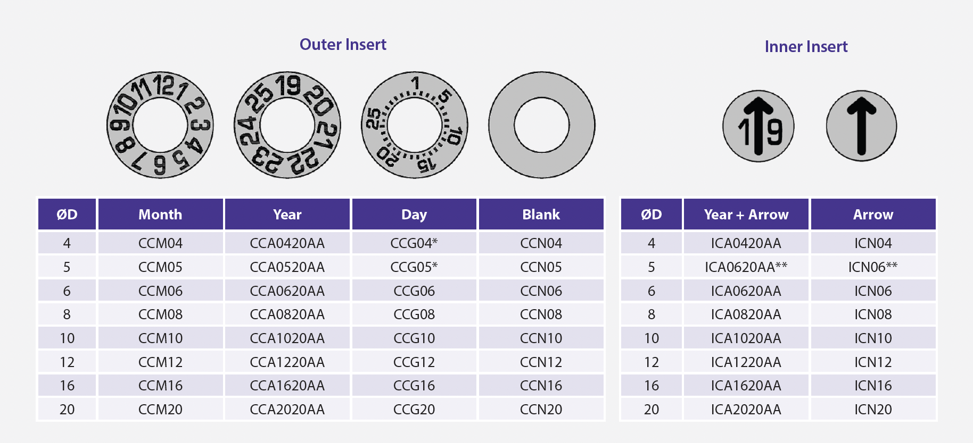
Task: Click the Year outer insert ring image
Action: [x=287, y=125]
